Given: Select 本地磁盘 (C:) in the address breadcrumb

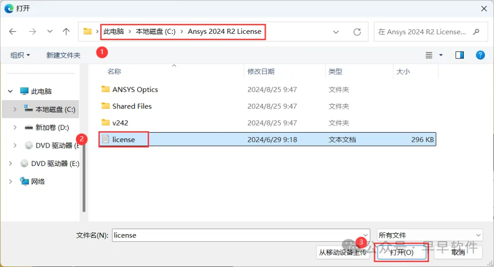Looking at the screenshot, I should tap(156, 32).
